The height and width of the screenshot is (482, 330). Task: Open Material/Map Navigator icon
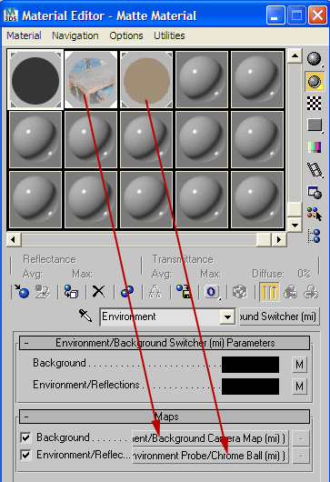point(315,236)
